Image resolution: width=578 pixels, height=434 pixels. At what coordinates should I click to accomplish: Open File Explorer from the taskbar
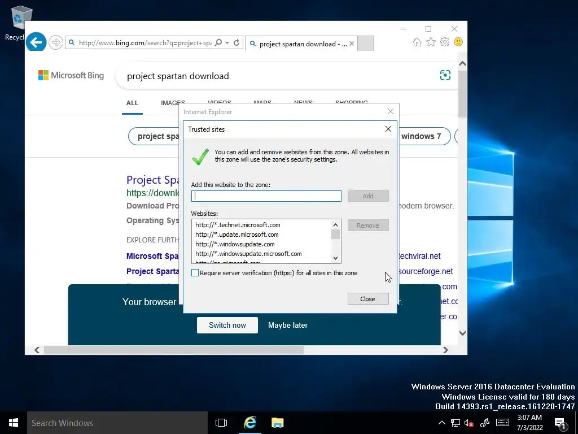tap(278, 423)
